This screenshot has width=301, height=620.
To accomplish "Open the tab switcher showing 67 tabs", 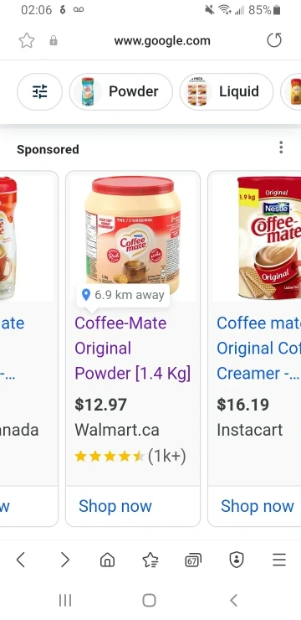I will point(193,560).
